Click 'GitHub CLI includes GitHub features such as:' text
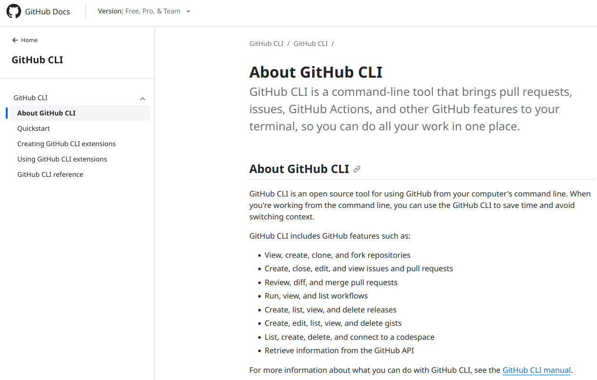 (330, 236)
